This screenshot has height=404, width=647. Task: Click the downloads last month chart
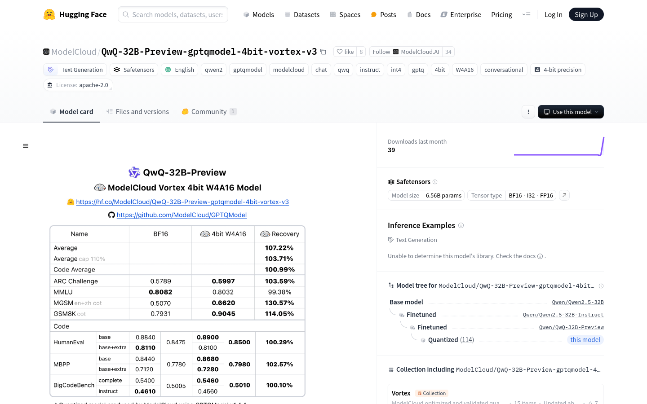[x=558, y=146]
